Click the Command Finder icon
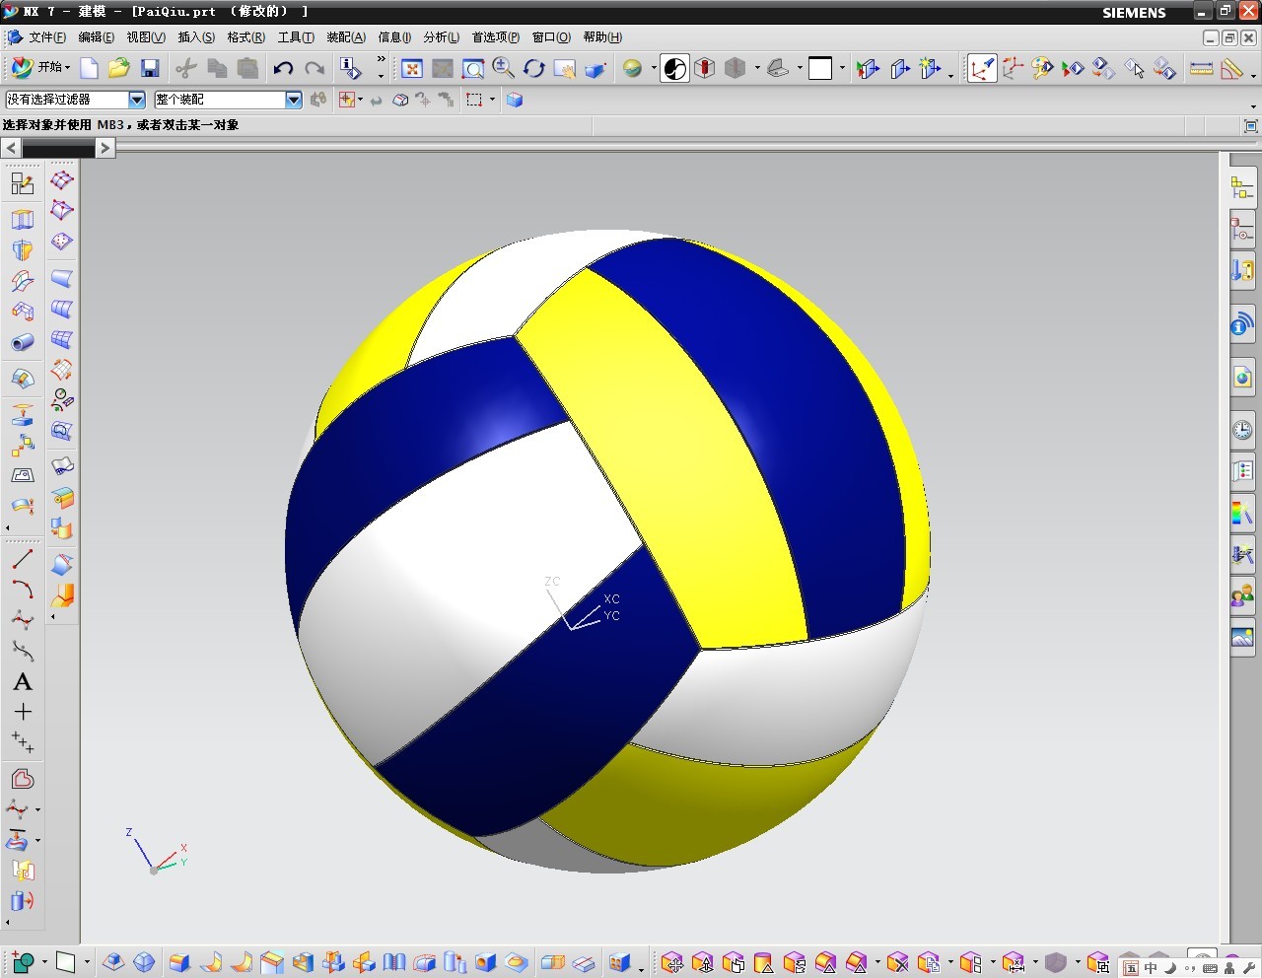The height and width of the screenshot is (978, 1262). 350,68
